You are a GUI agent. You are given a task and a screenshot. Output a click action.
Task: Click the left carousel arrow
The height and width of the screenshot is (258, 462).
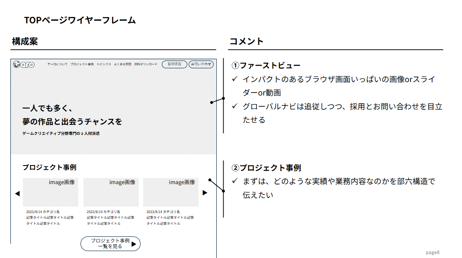17,193
